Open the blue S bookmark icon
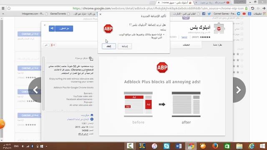The height and width of the screenshot is (150, 267). pos(249,14)
